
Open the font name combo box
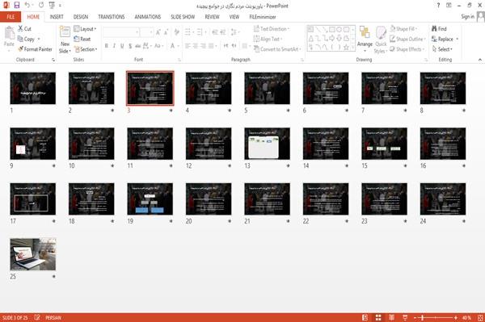click(121, 32)
